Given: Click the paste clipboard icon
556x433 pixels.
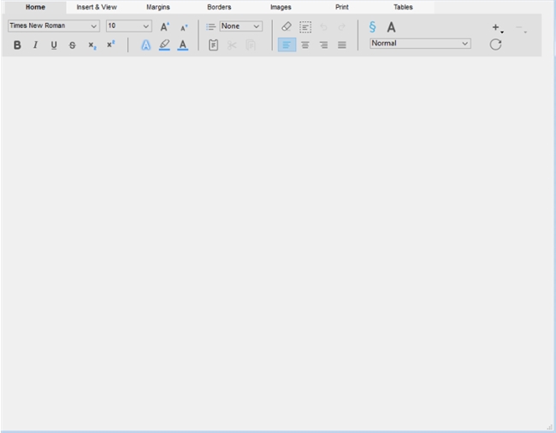Looking at the screenshot, I should (213, 45).
